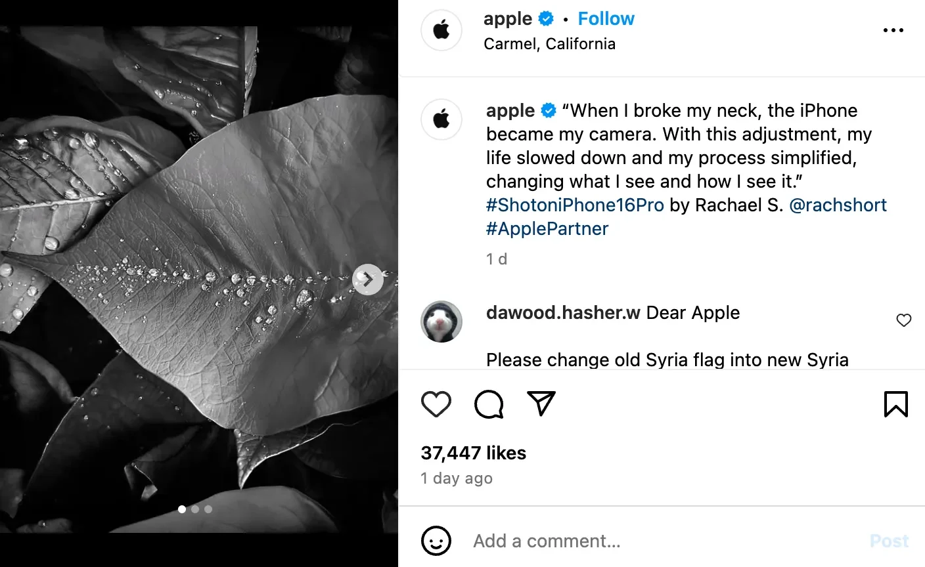Follow the apple account
This screenshot has width=925, height=567.
(x=606, y=18)
